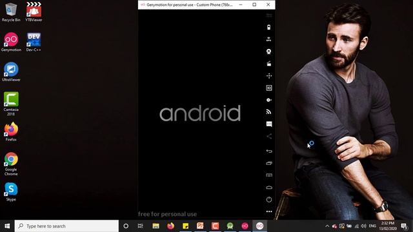Open Sticky Notes from the taskbar

click(x=185, y=226)
